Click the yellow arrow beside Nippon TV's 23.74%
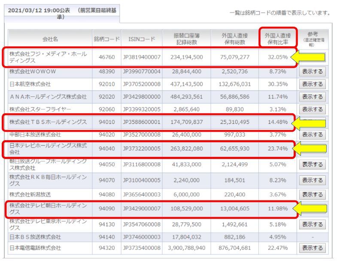 click(x=308, y=149)
